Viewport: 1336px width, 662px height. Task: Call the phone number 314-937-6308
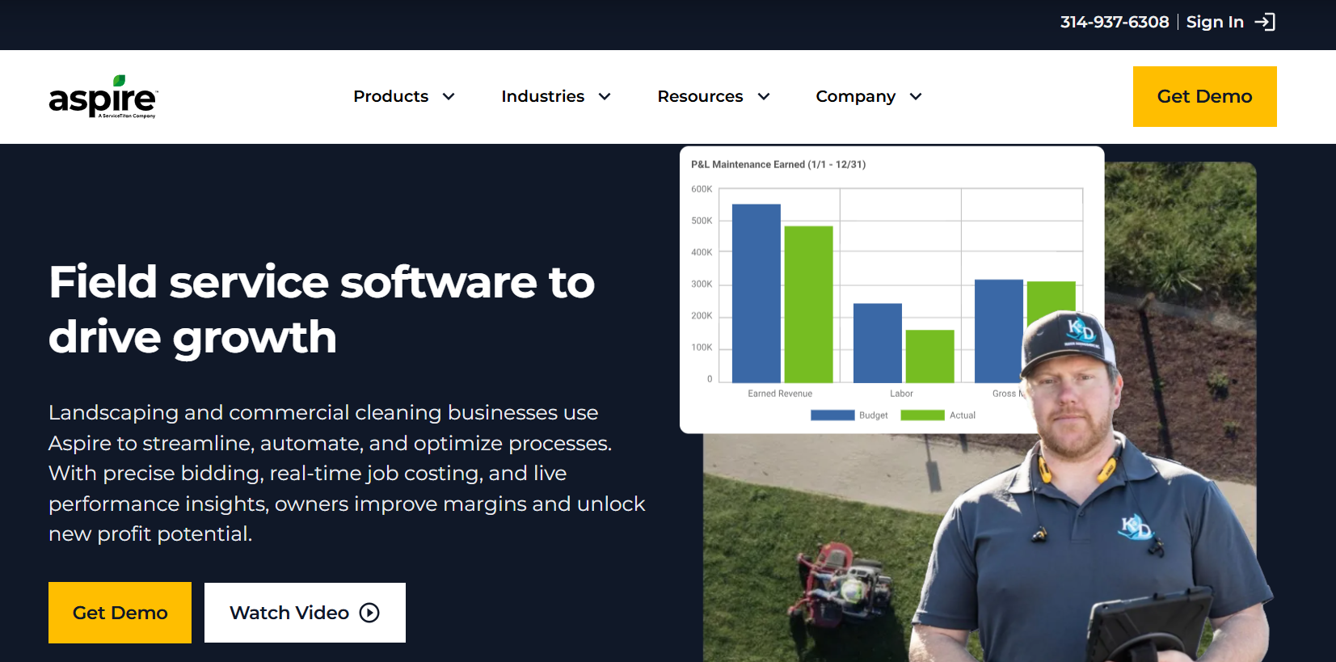[x=1115, y=22]
